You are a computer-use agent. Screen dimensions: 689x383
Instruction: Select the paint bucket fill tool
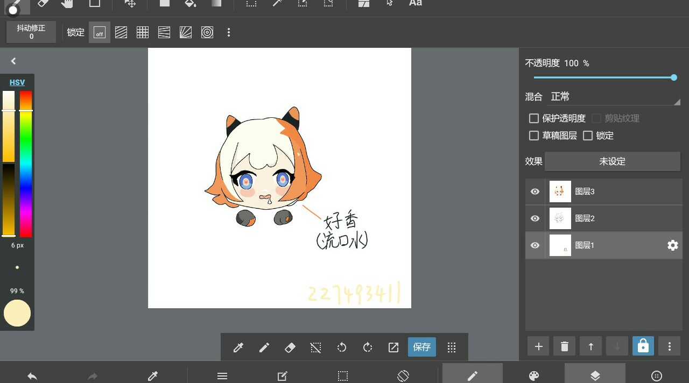(x=190, y=3)
